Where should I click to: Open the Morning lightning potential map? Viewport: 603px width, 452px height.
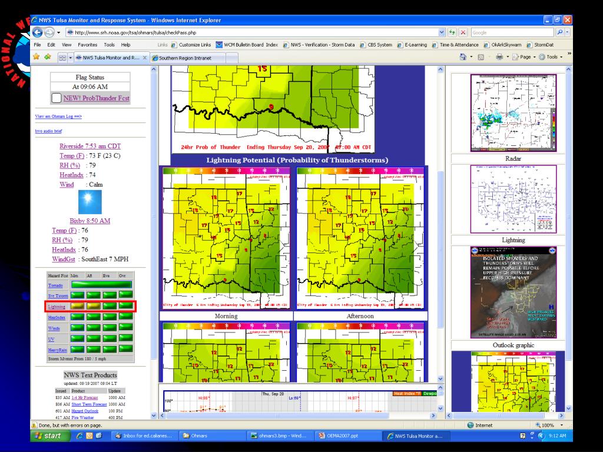(226, 238)
